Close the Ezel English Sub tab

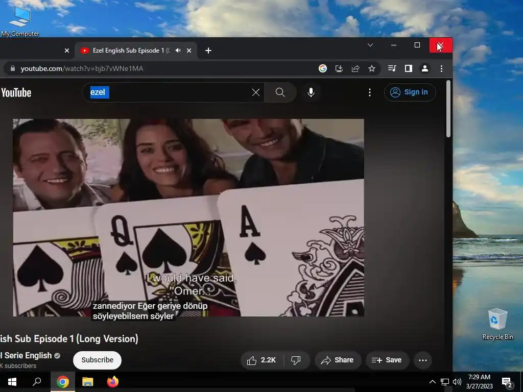[189, 51]
